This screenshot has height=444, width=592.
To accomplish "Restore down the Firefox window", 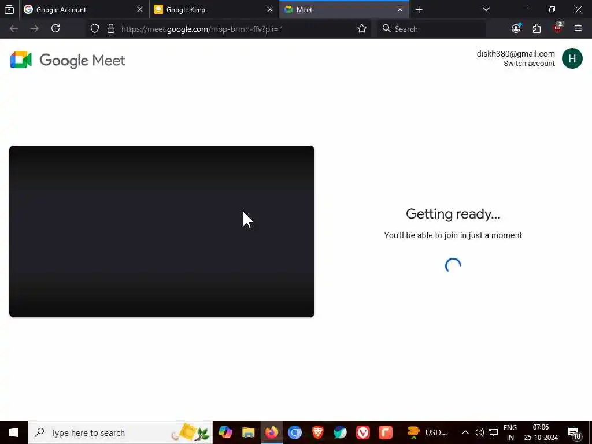I will click(x=552, y=9).
